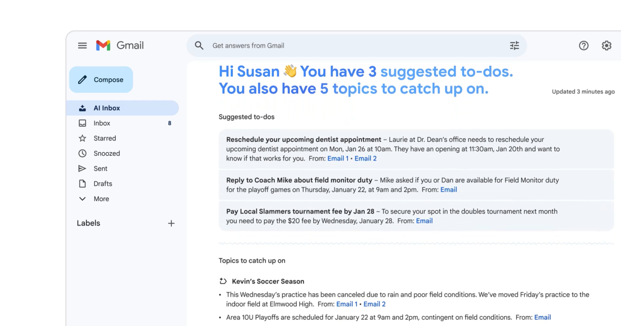
Task: Click the Gmail logo
Action: [x=120, y=46]
